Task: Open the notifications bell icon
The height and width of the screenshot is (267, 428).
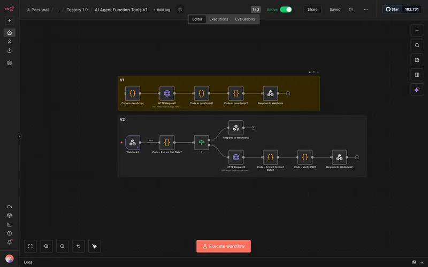Action: pyautogui.click(x=10, y=242)
